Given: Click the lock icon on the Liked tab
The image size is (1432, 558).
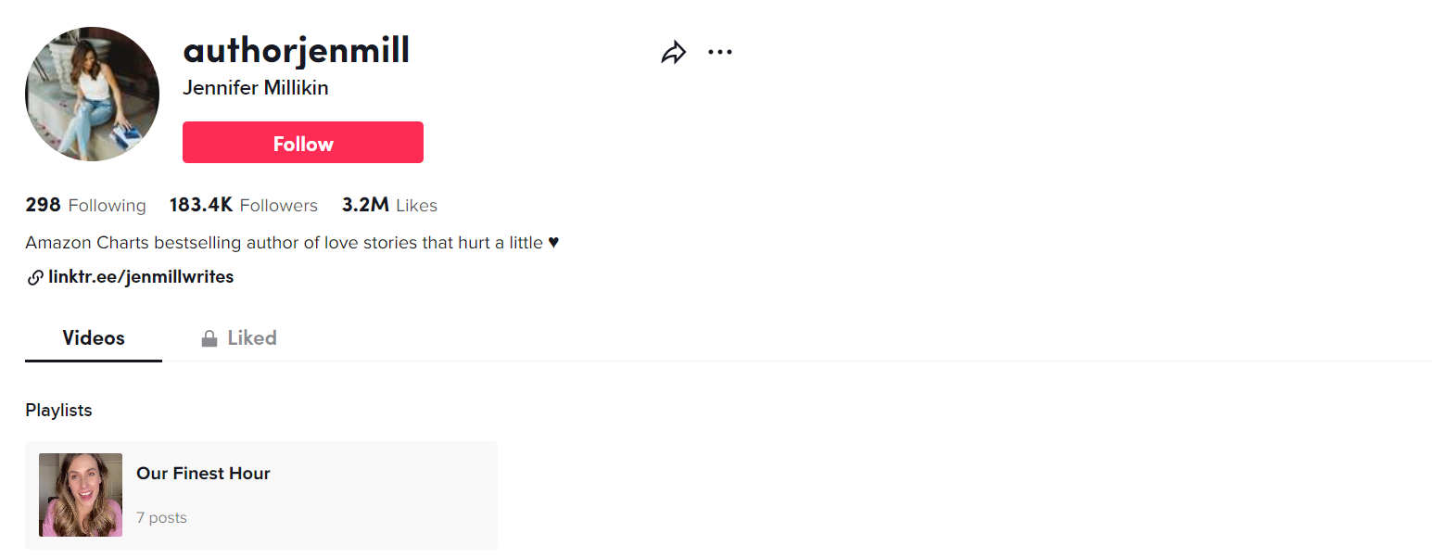Looking at the screenshot, I should [209, 338].
